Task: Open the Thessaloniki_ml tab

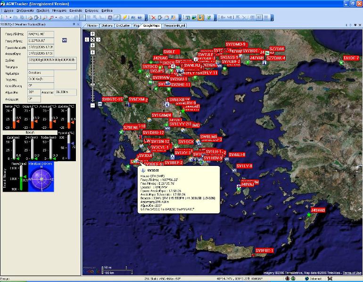Action: 174,26
